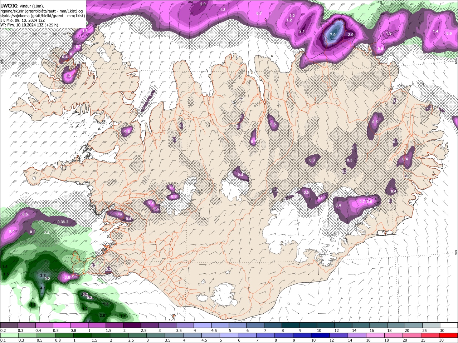Click the 4.1 rain value in the southwest
Screen dimensions: 458x343
[x=43, y=288]
